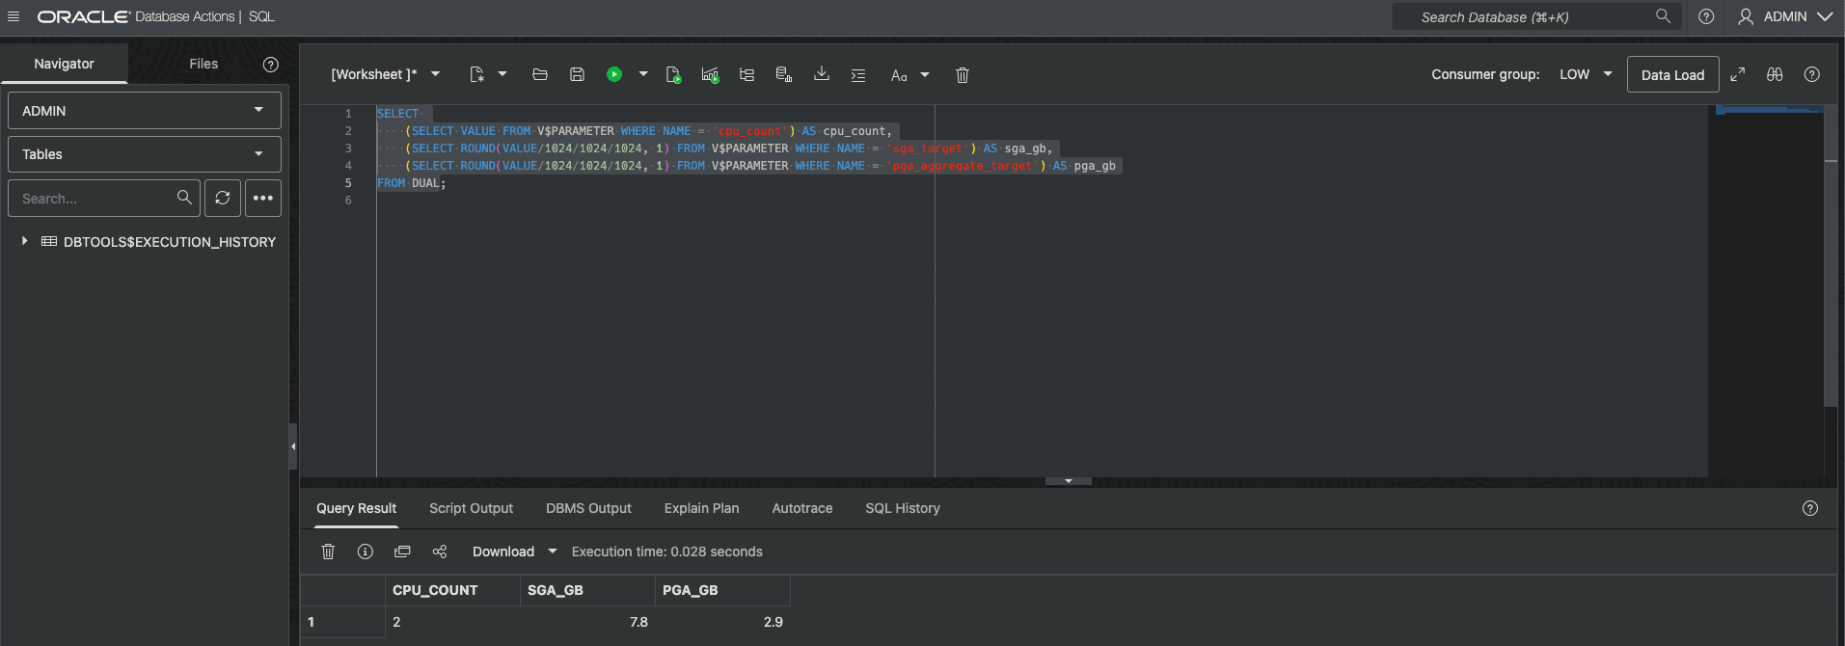
Task: Open results in new window icon
Action: [402, 552]
